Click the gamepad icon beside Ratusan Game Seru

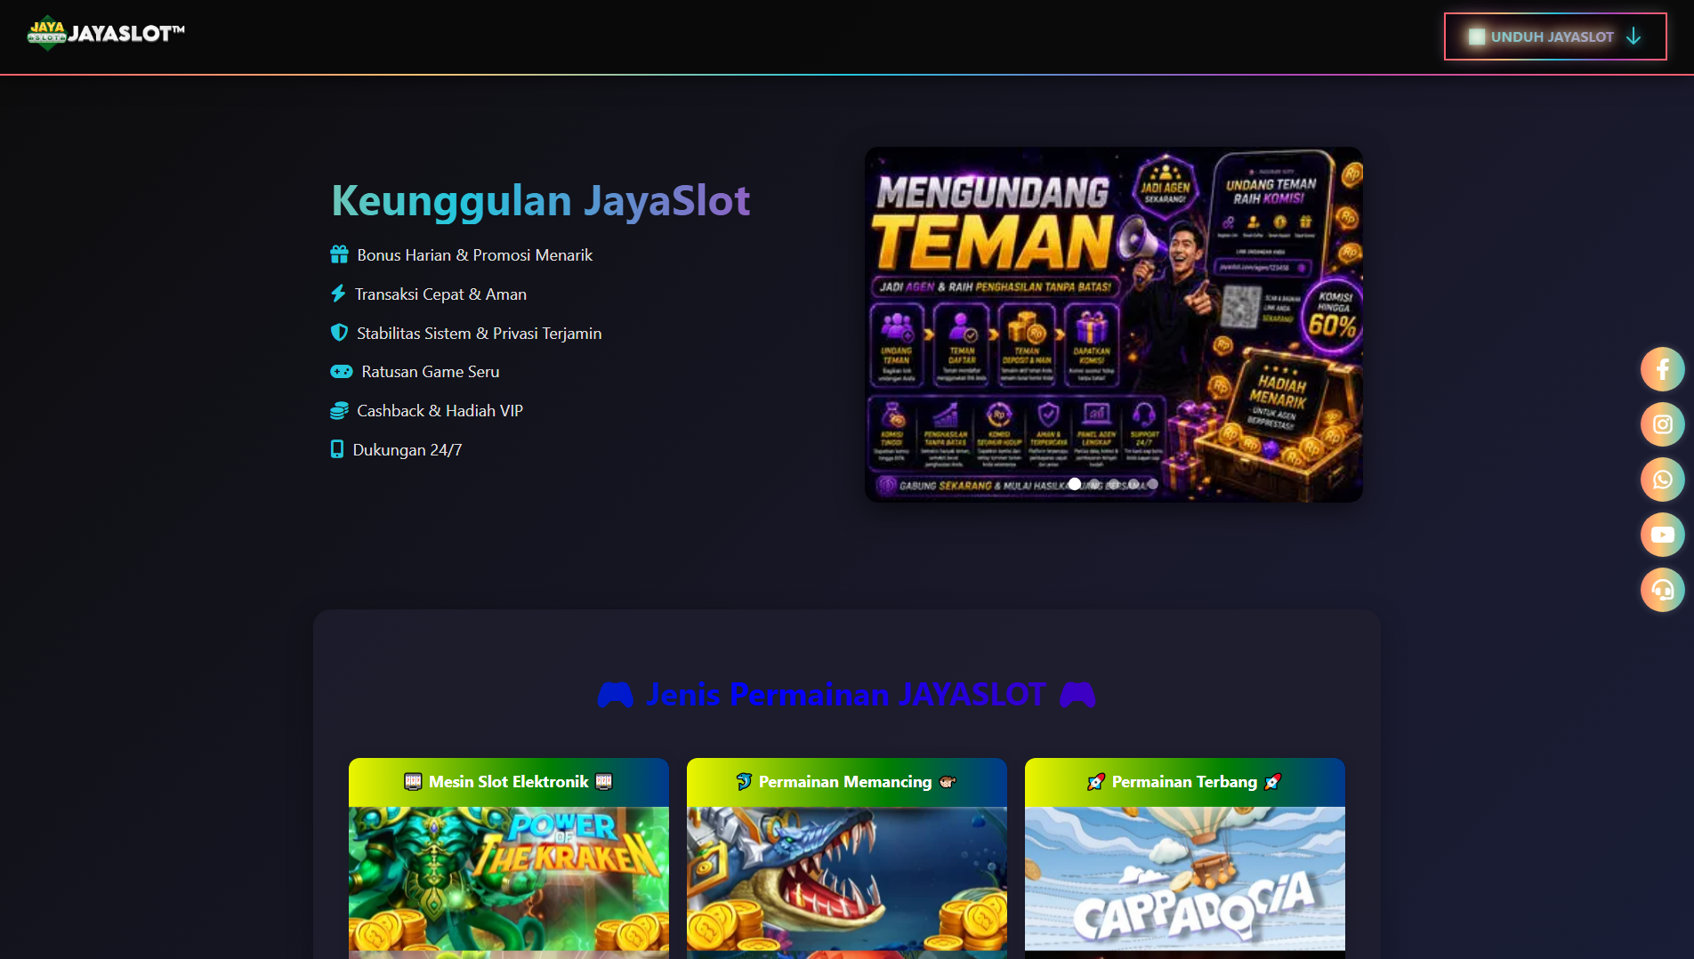click(342, 372)
